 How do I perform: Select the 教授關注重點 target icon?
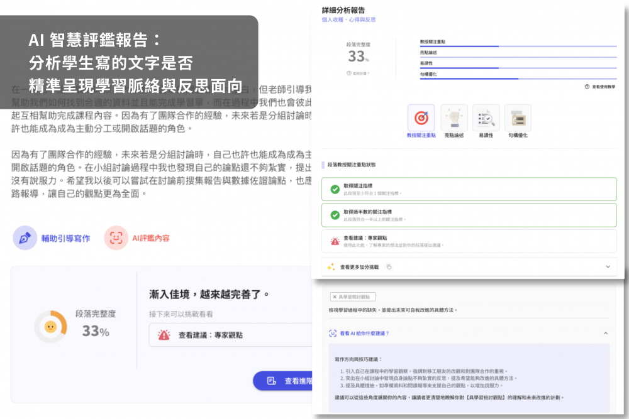coord(421,117)
